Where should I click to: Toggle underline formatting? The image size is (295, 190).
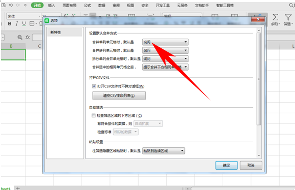24,24
